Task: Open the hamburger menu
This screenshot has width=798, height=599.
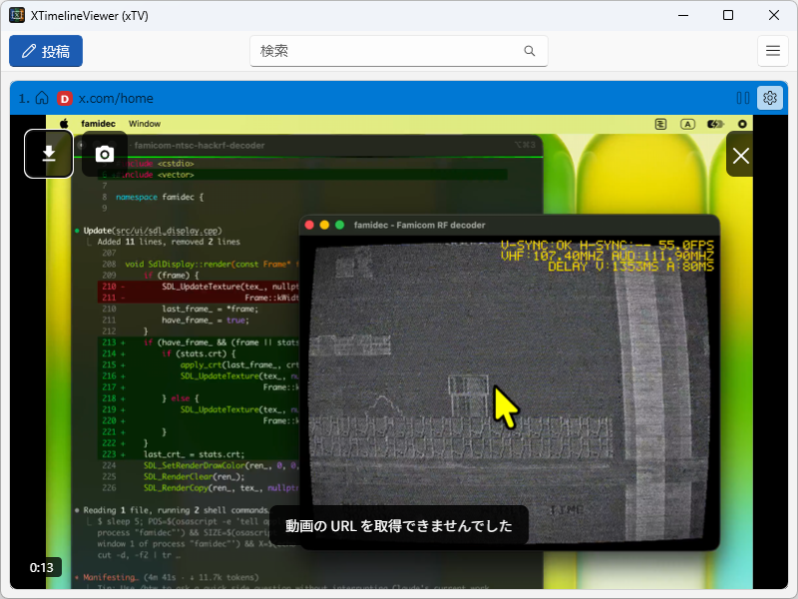Action: pyautogui.click(x=772, y=51)
